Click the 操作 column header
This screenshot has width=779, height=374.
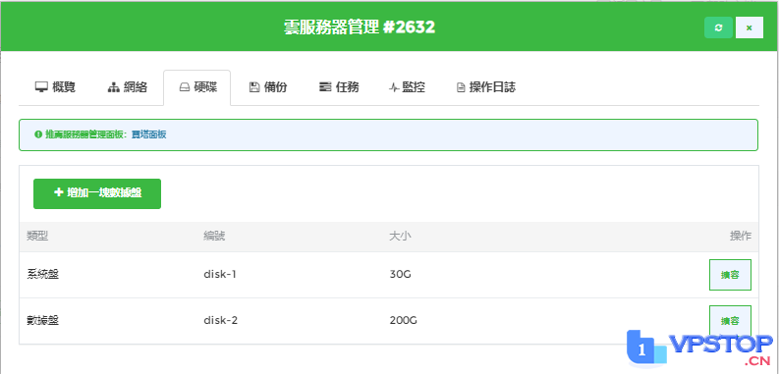tap(741, 237)
